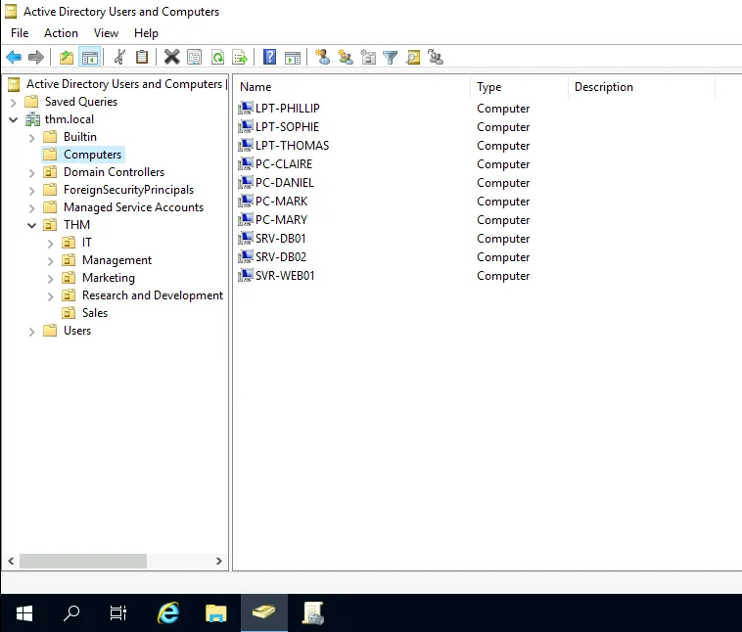Select the Sales OU in tree

[95, 313]
